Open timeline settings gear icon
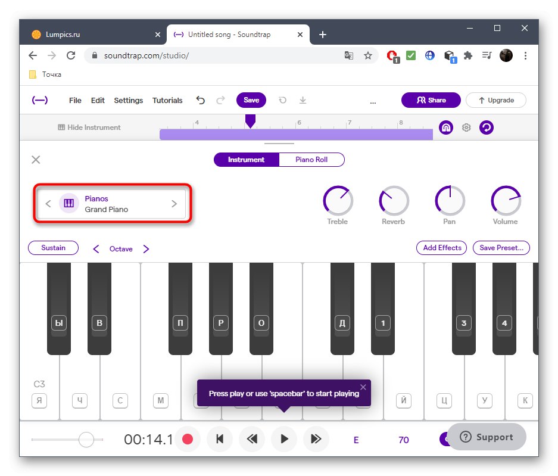 [466, 127]
